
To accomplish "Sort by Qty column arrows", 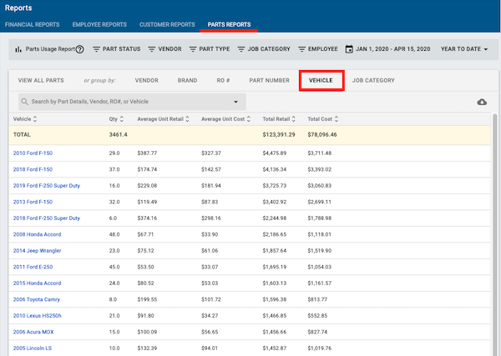I will click(x=121, y=119).
